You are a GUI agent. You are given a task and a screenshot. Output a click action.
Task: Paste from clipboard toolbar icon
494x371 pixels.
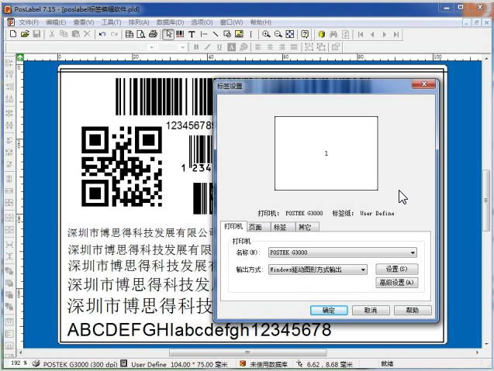tap(76, 34)
